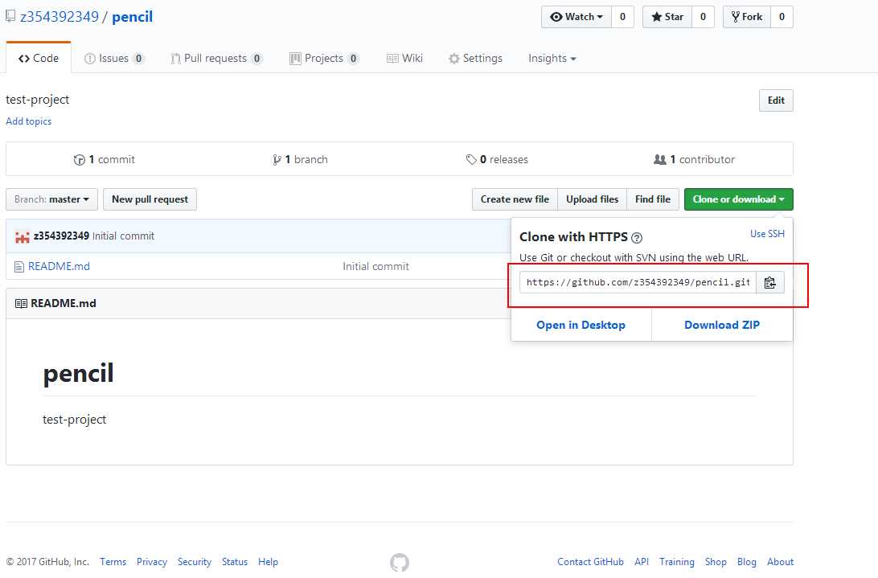Toggle the Clone or download dropdown

tap(739, 199)
